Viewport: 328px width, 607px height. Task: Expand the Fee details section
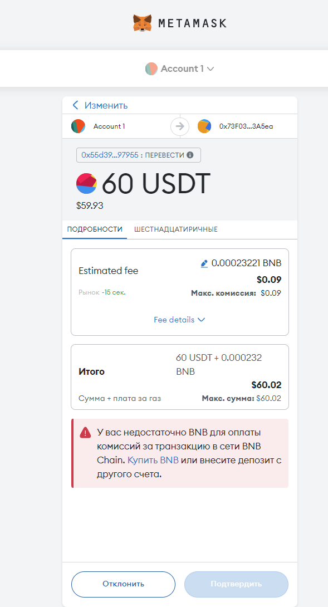point(180,320)
